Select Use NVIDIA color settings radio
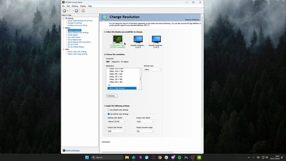The height and width of the screenshot is (161, 286). 109,114
